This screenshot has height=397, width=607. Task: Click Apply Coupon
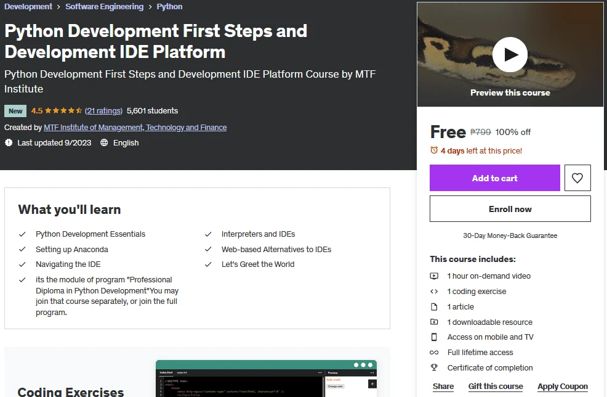(563, 386)
